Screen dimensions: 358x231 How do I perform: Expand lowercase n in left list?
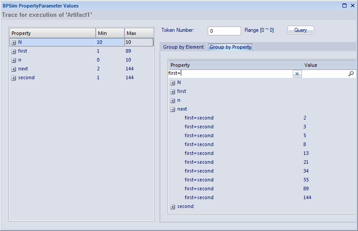[x=14, y=60]
